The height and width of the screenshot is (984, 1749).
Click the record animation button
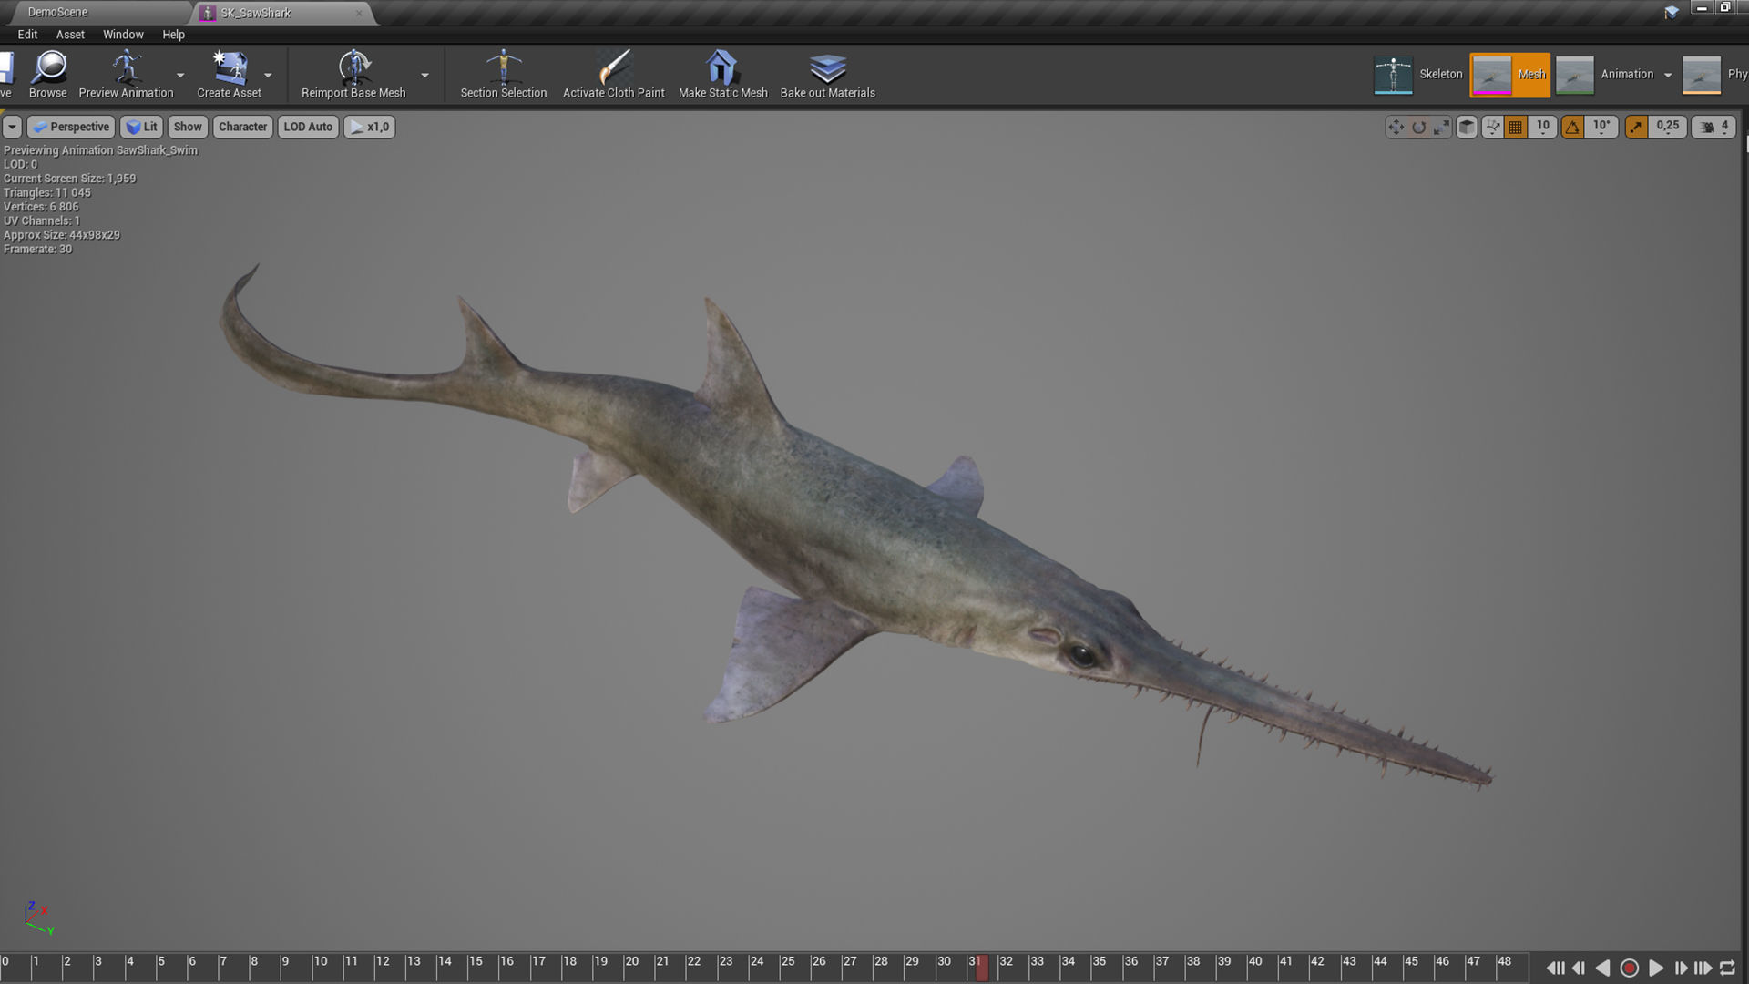tap(1630, 969)
